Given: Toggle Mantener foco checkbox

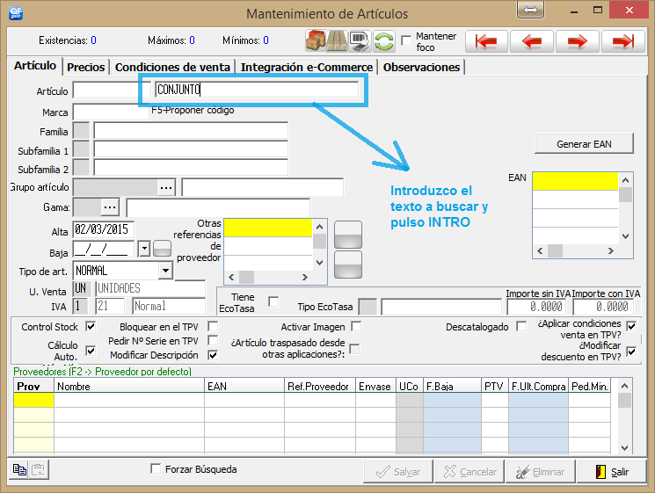Looking at the screenshot, I should tap(405, 40).
